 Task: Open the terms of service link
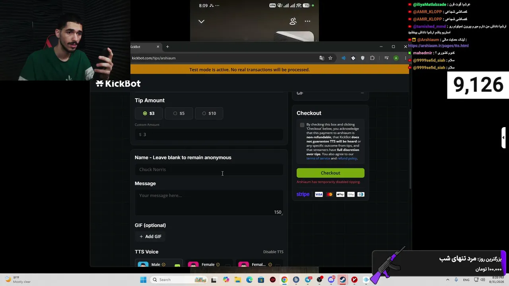[x=318, y=158]
